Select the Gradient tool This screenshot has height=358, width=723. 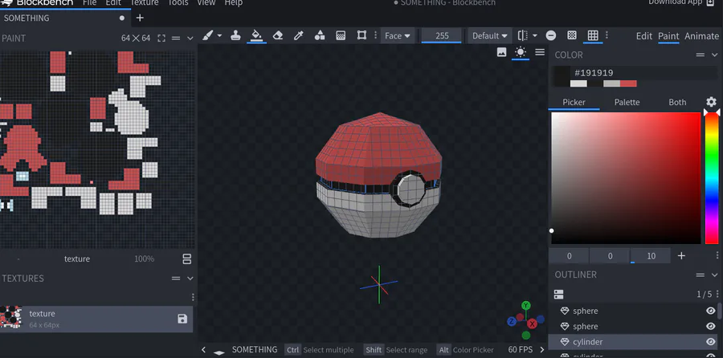coord(341,35)
